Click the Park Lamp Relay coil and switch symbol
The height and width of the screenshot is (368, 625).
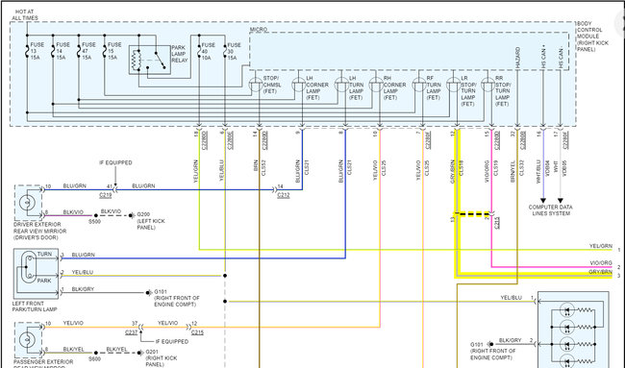pos(149,60)
